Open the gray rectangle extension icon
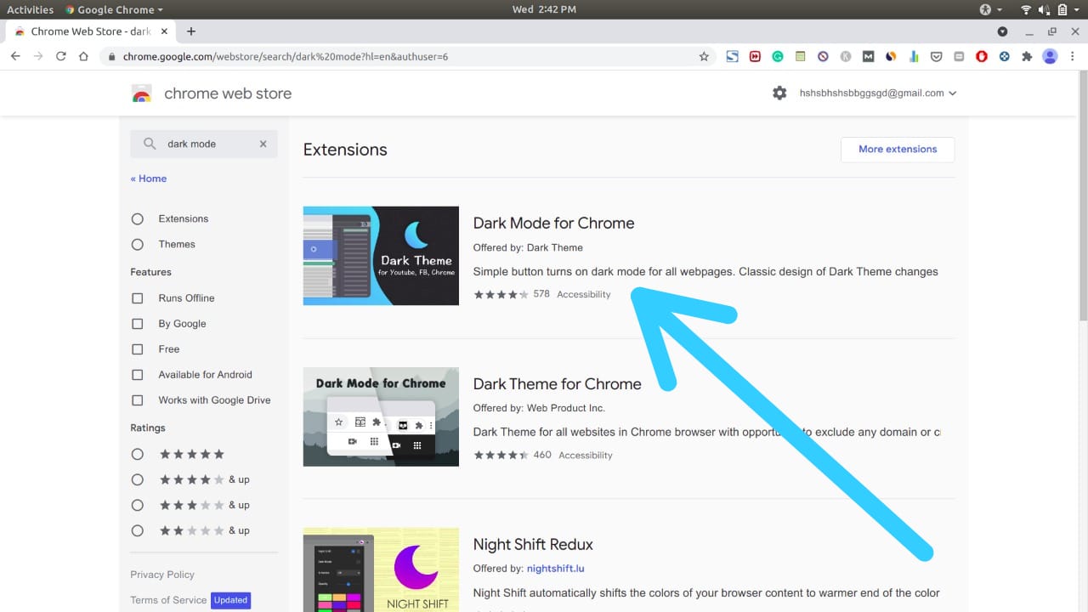The image size is (1088, 612). (959, 56)
